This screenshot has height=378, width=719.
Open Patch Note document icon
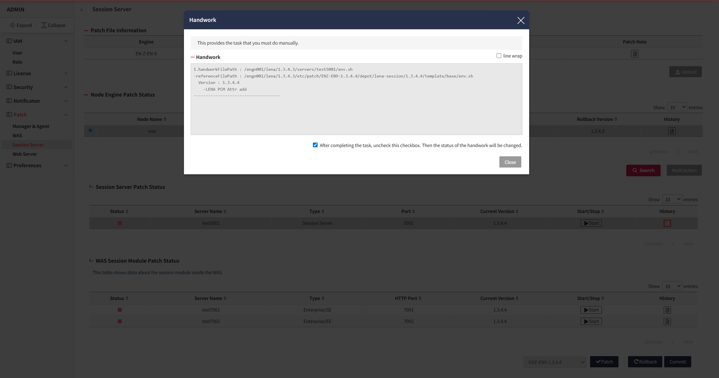tap(635, 54)
